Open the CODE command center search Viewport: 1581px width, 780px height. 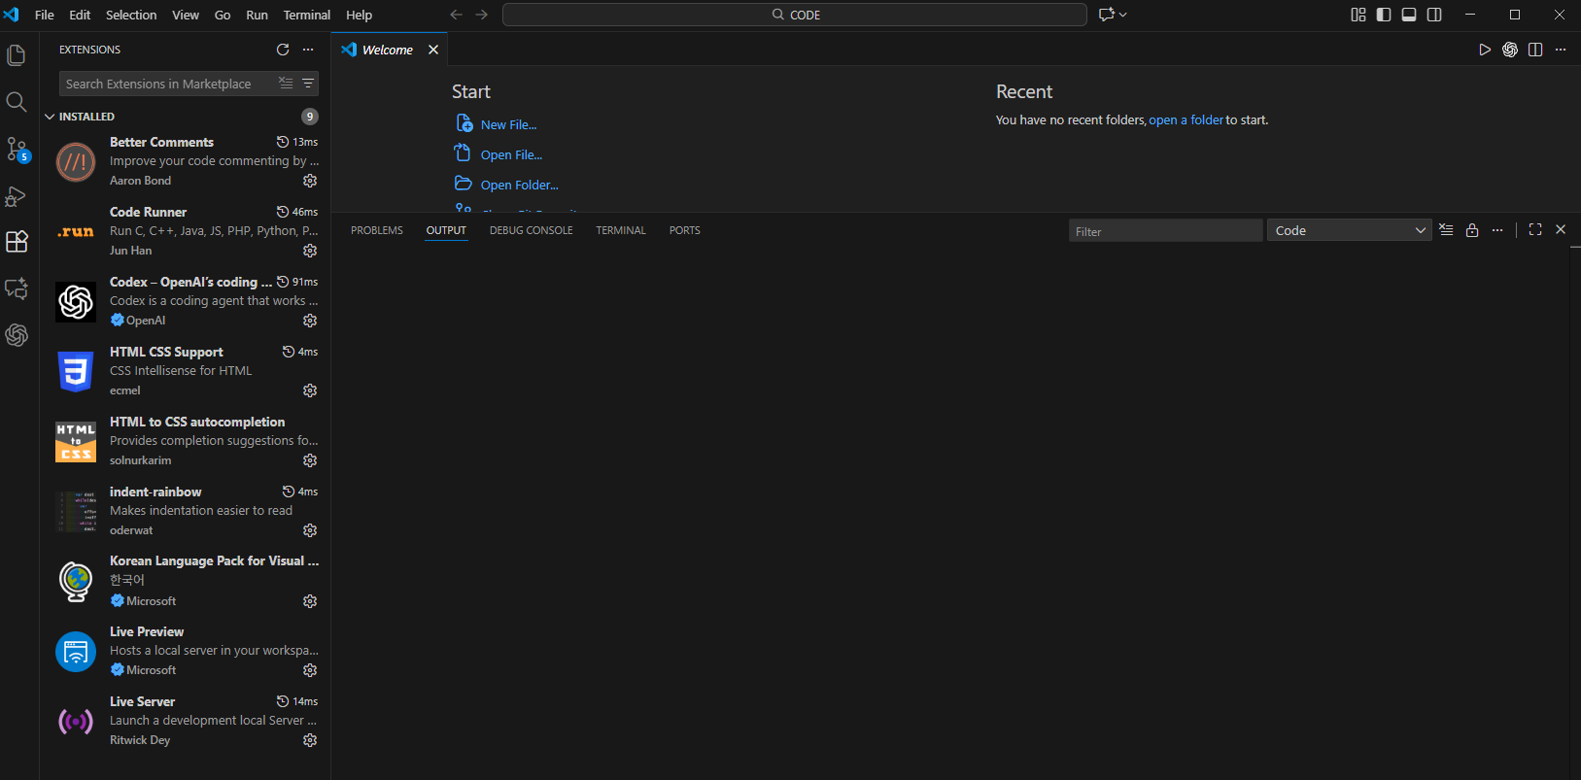pyautogui.click(x=795, y=15)
